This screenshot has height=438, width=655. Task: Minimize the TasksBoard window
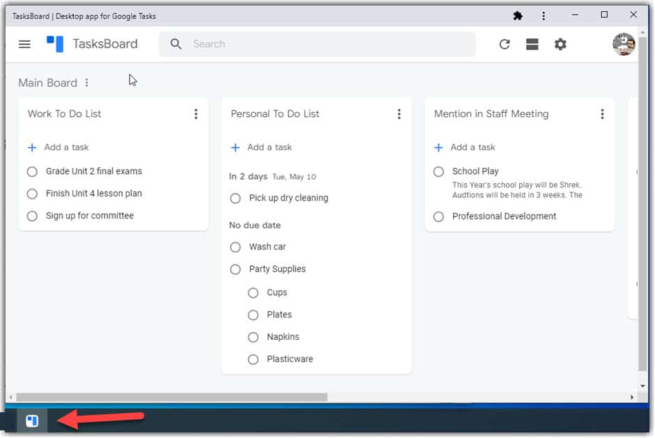point(575,15)
